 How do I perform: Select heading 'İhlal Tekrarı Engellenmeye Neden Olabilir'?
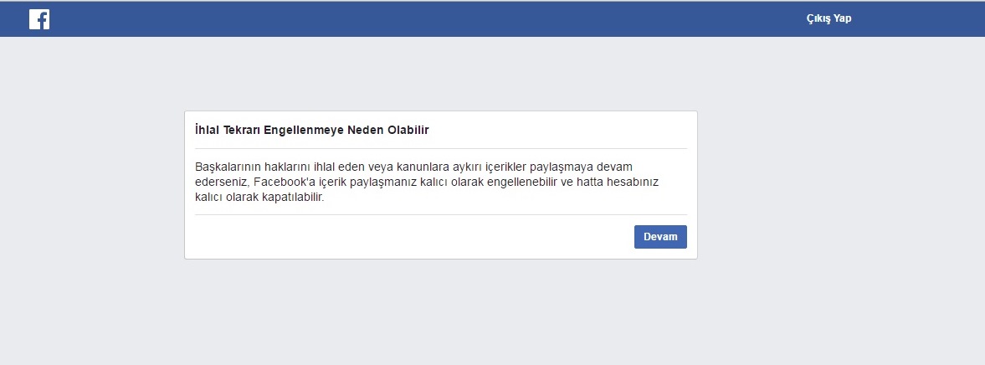click(x=311, y=130)
